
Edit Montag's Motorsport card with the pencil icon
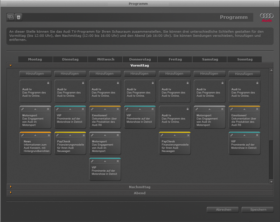click(22, 109)
